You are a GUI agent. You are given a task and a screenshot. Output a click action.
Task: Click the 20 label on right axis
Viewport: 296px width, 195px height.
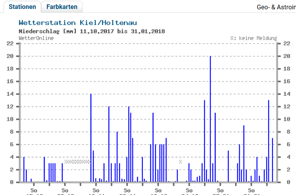[x=287, y=56]
